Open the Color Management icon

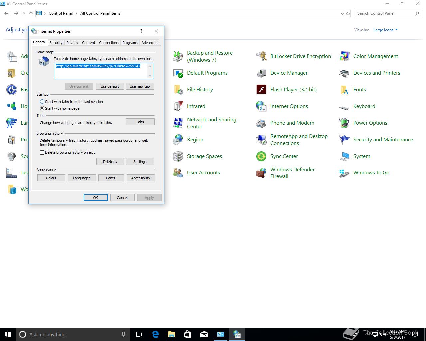pyautogui.click(x=344, y=56)
